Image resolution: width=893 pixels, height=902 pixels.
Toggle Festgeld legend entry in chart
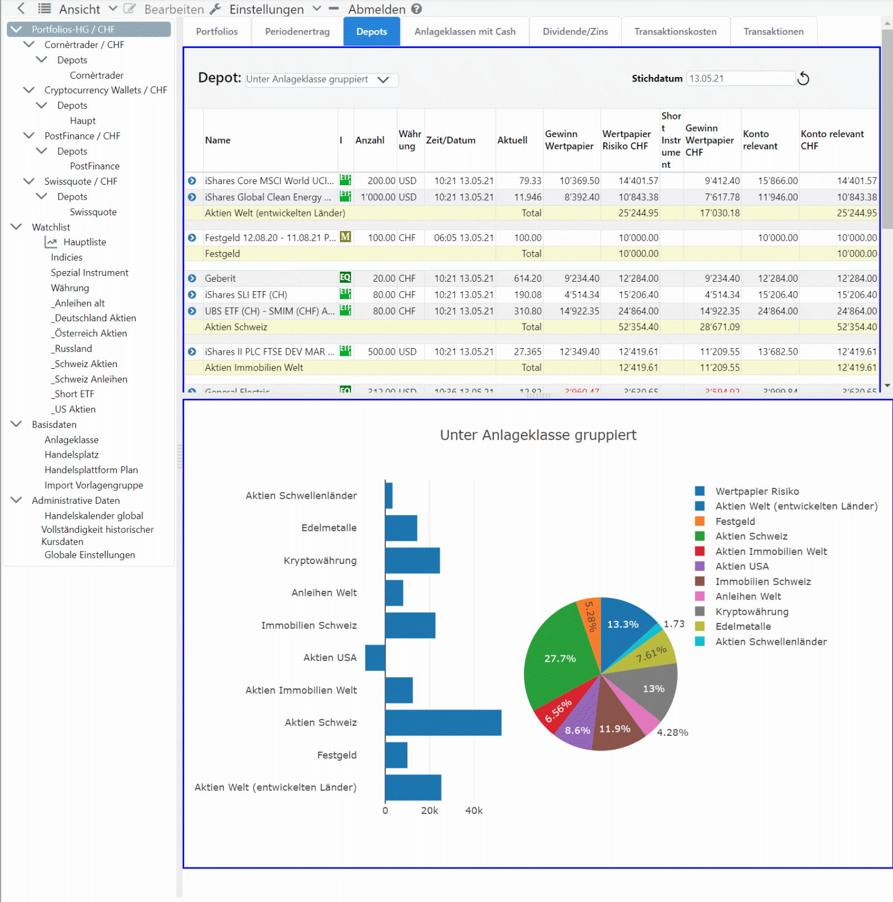pos(735,521)
